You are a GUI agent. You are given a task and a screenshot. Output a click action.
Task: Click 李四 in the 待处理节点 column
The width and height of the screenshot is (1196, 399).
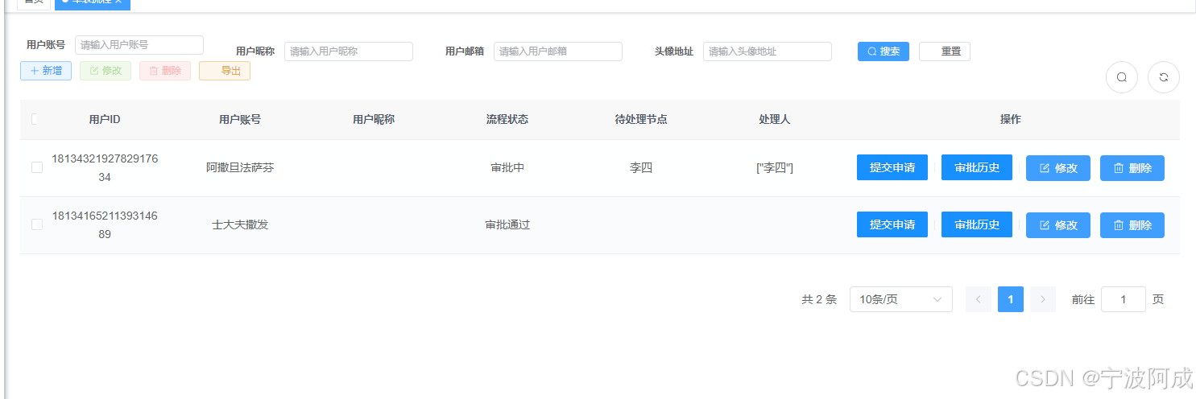pyautogui.click(x=641, y=167)
